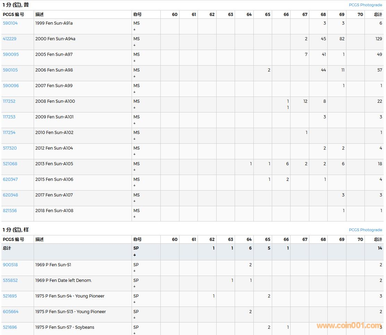Select the 521068 link for 2013 Fen
386x335 pixels.
click(x=10, y=164)
